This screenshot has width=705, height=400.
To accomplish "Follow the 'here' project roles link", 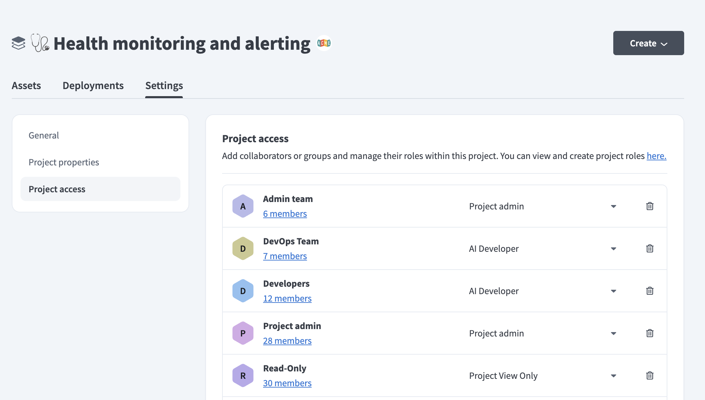I will pos(656,156).
